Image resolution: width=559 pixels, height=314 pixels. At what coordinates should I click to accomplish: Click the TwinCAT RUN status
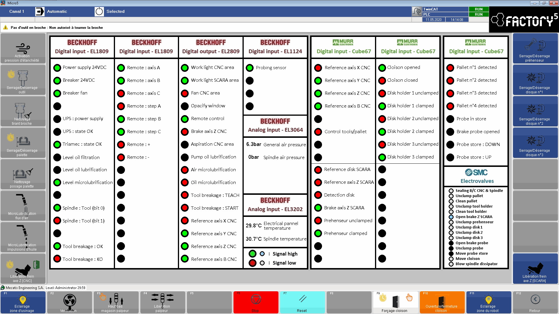click(479, 9)
